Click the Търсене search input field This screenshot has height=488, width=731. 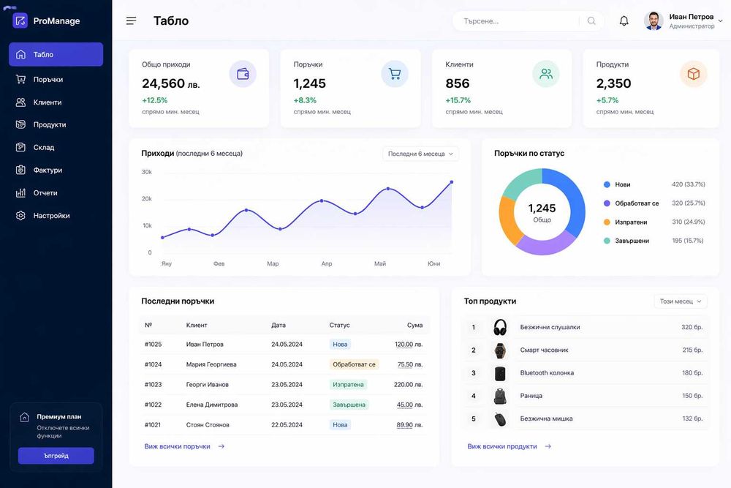click(520, 21)
